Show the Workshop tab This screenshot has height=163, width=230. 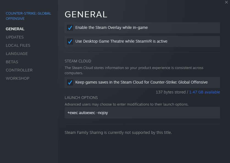(x=18, y=78)
